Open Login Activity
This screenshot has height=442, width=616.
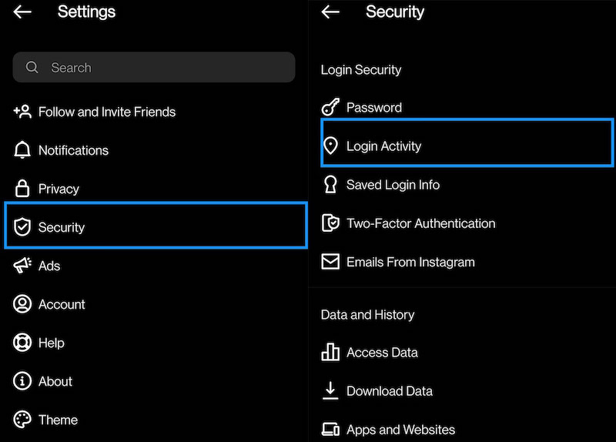[383, 146]
